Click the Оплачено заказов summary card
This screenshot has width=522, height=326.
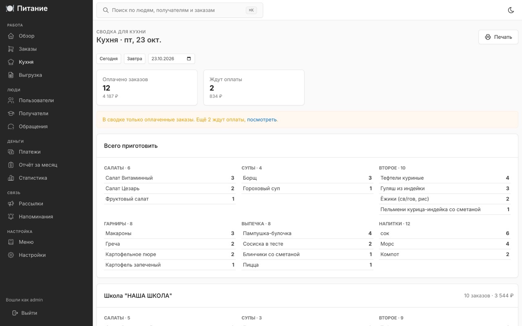tap(147, 88)
